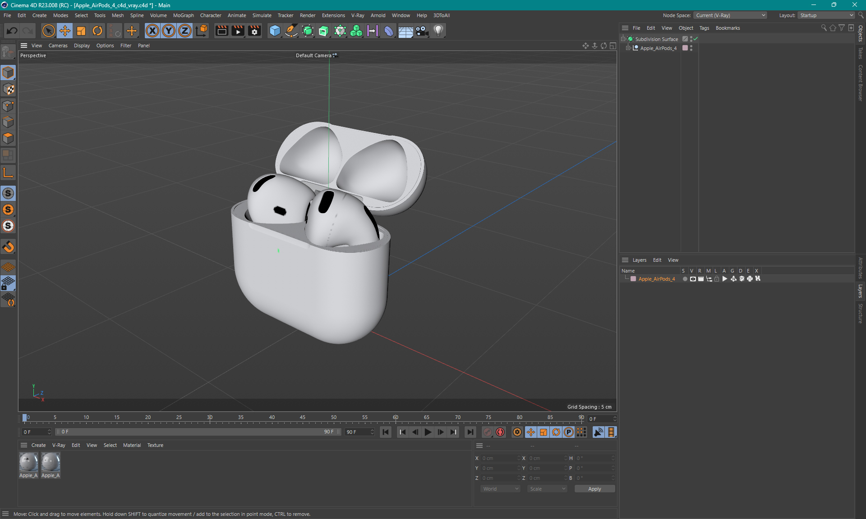The width and height of the screenshot is (866, 519).
Task: Toggle the Subdivision Surface enable checkmark
Action: pos(696,39)
